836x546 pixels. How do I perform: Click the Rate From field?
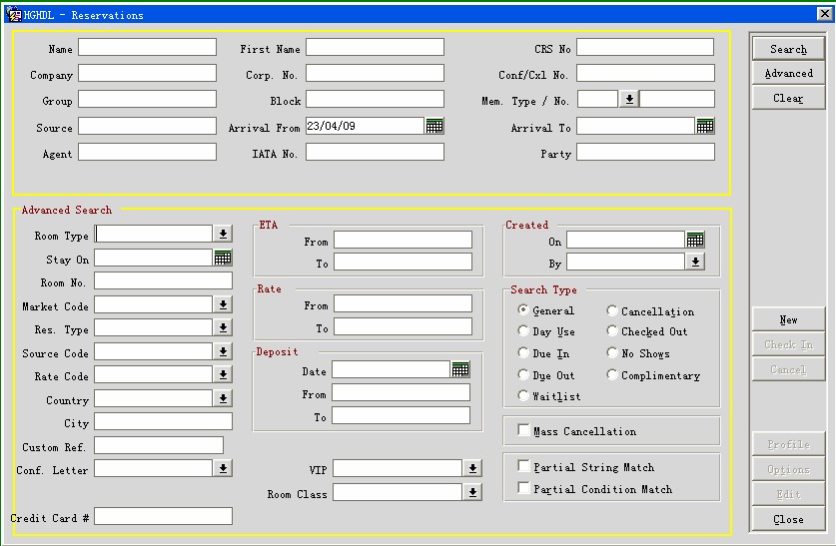point(403,303)
